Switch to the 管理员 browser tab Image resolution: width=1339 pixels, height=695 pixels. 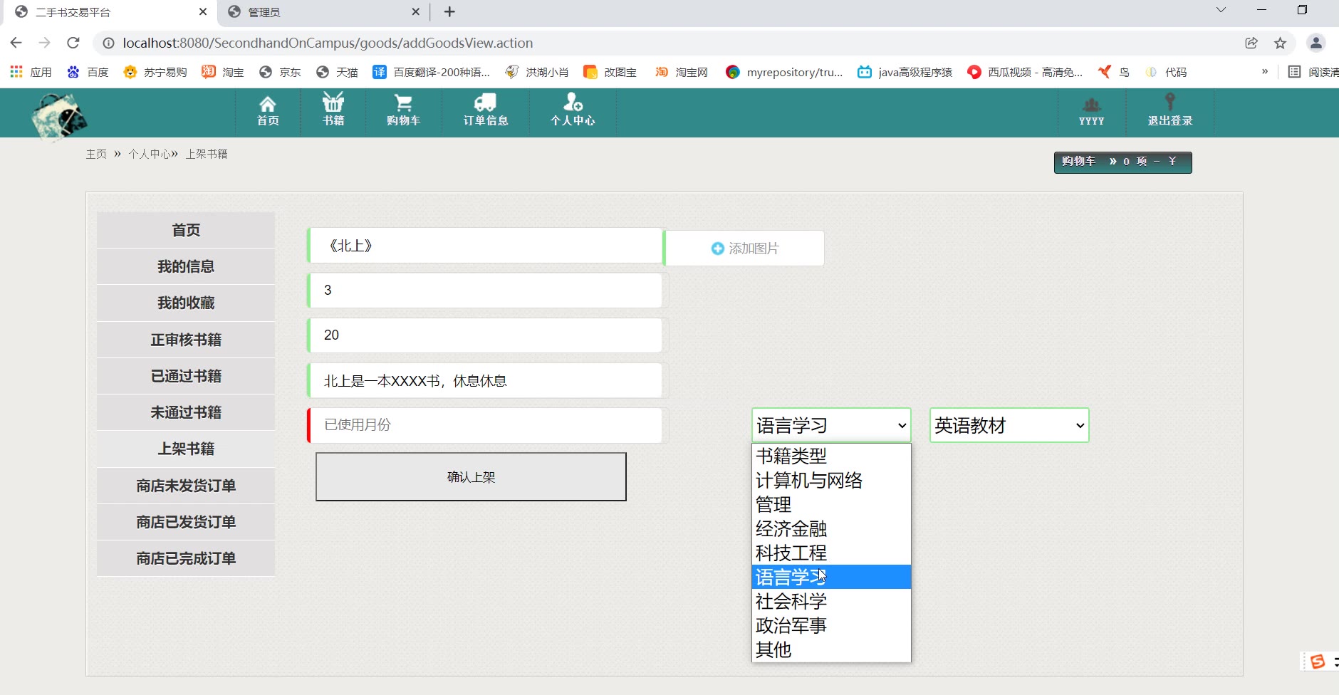tap(324, 12)
